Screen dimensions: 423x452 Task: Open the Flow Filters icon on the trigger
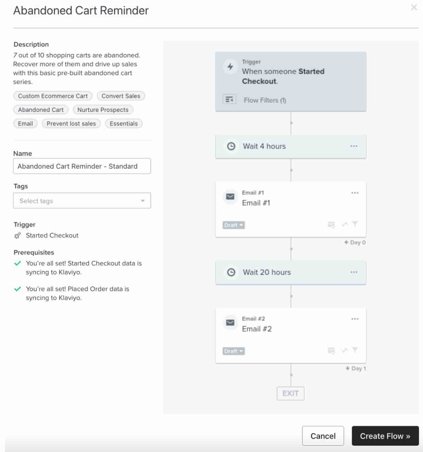(x=229, y=100)
